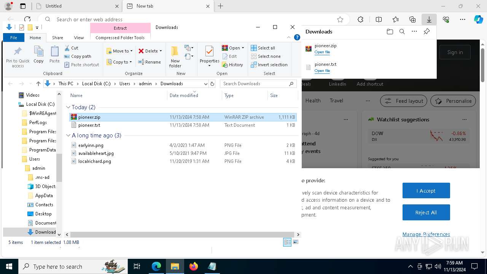The image size is (487, 274).
Task: Sort by the Date modified column
Action: pos(194,96)
